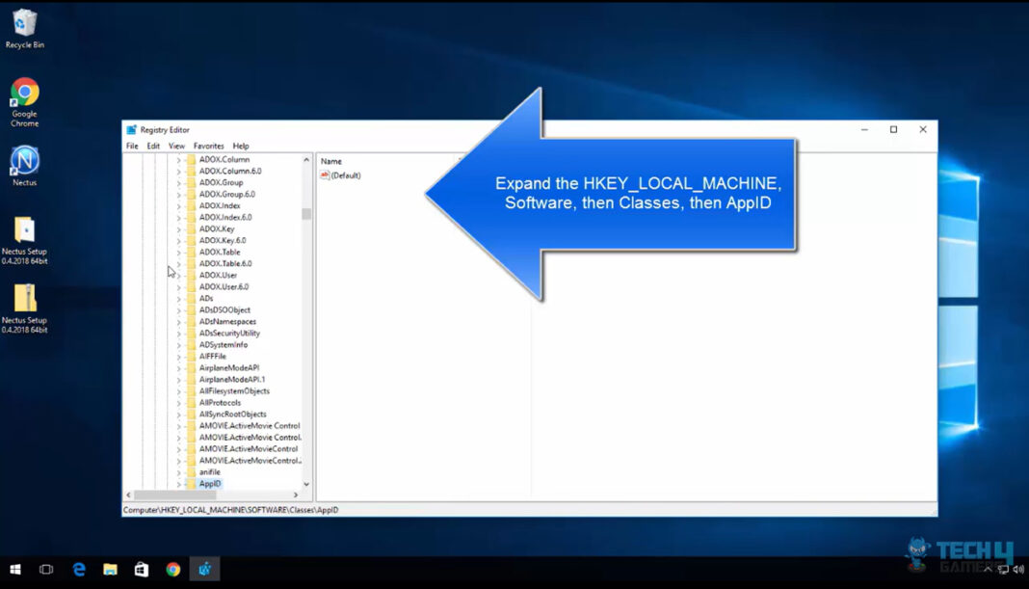Image resolution: width=1029 pixels, height=589 pixels.
Task: Expand the ADOX.Index key
Action: pyautogui.click(x=178, y=206)
